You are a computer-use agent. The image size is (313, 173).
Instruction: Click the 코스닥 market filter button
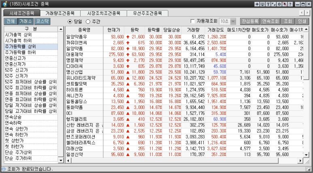pos(42,21)
